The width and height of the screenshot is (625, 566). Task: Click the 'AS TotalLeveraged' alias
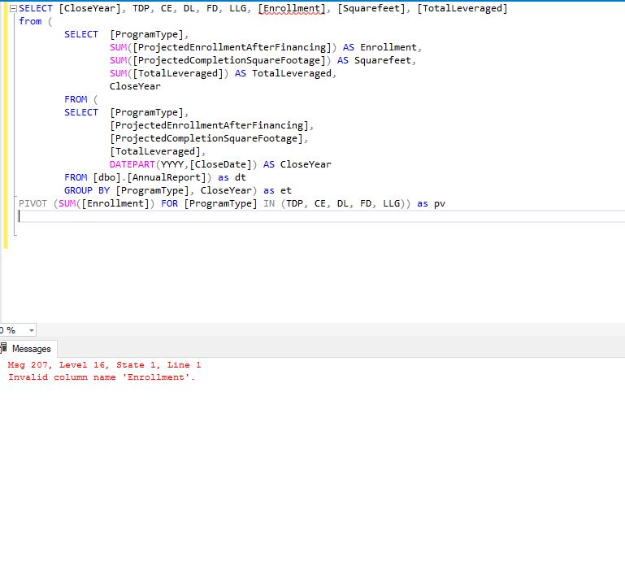tap(283, 73)
